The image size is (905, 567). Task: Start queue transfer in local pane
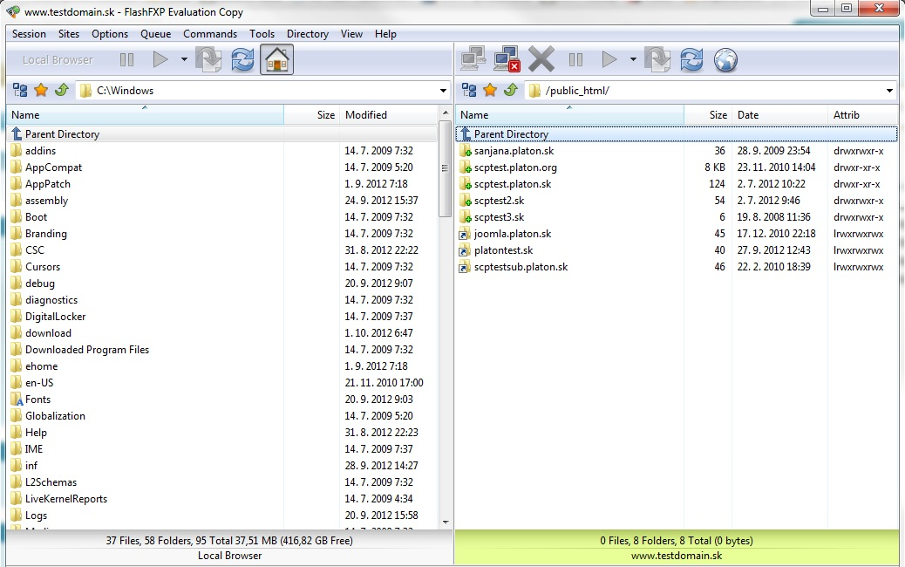[x=160, y=59]
